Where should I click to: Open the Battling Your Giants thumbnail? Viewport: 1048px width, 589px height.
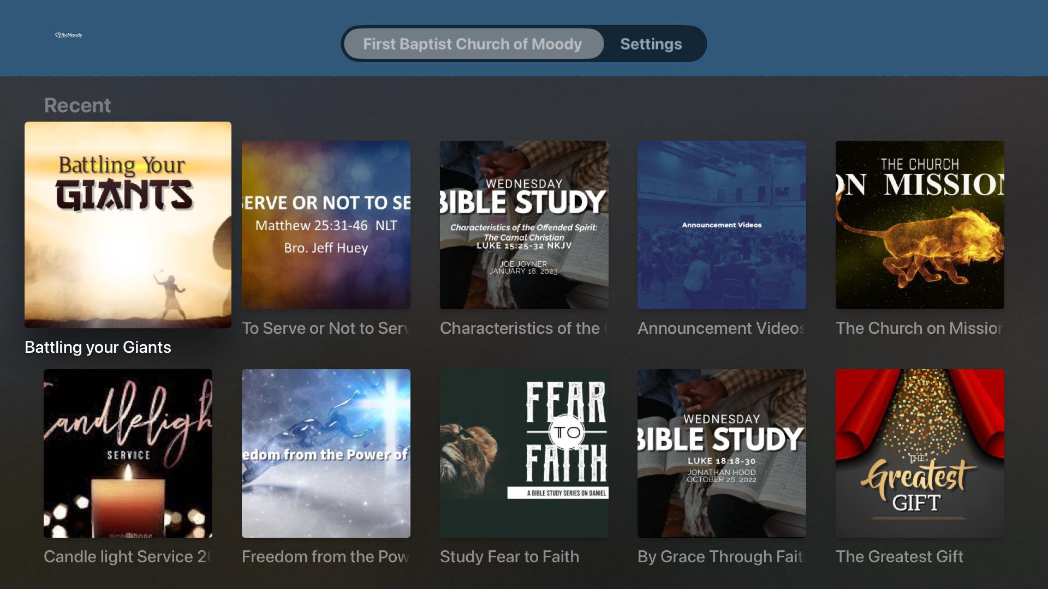click(x=128, y=225)
